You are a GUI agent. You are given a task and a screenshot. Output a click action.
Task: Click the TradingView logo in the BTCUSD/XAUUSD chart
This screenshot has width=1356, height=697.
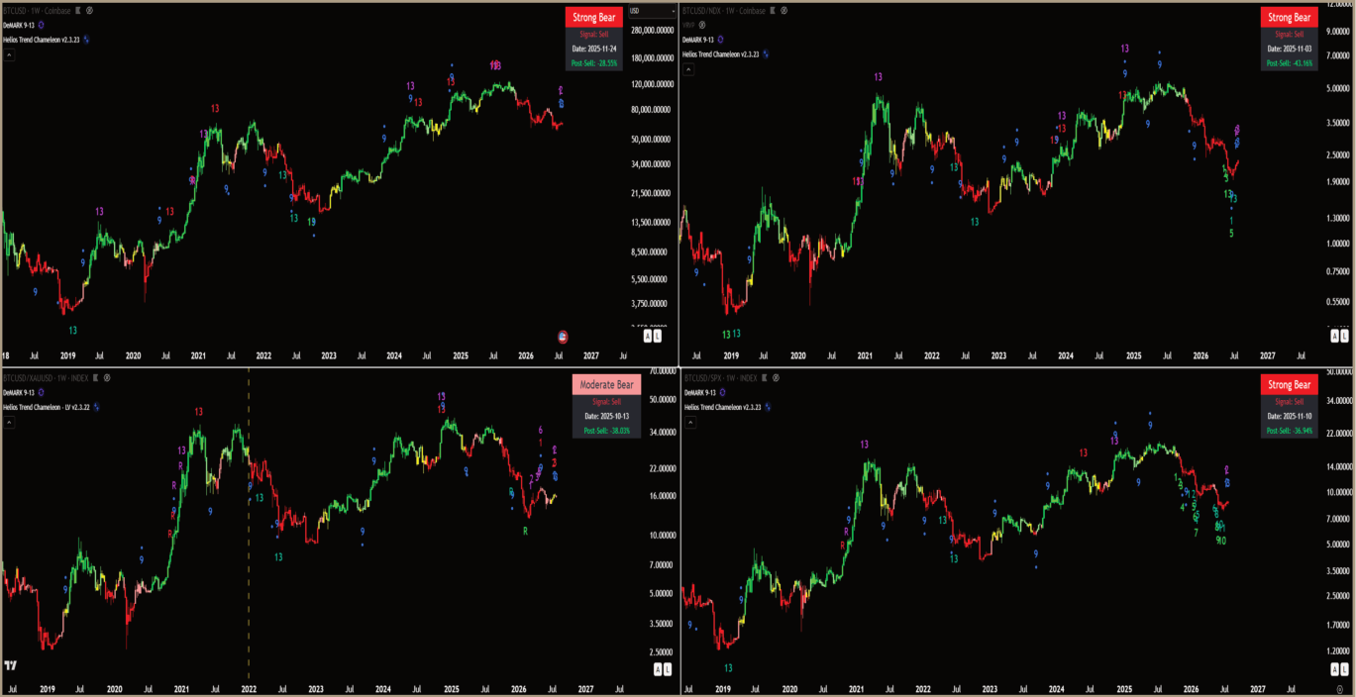[11, 665]
